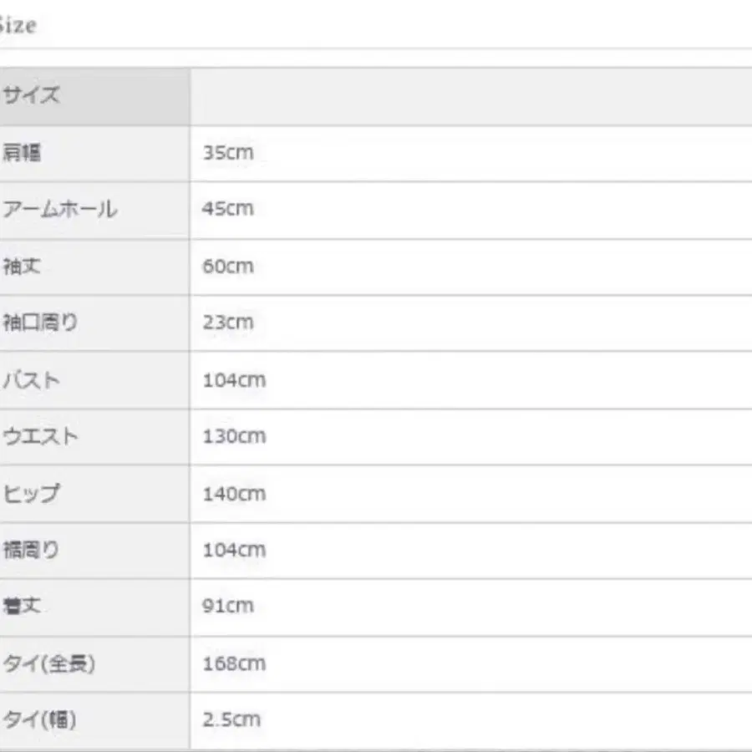The height and width of the screenshot is (752, 752).
Task: Select the 91cm garment length value
Action: [x=227, y=606]
